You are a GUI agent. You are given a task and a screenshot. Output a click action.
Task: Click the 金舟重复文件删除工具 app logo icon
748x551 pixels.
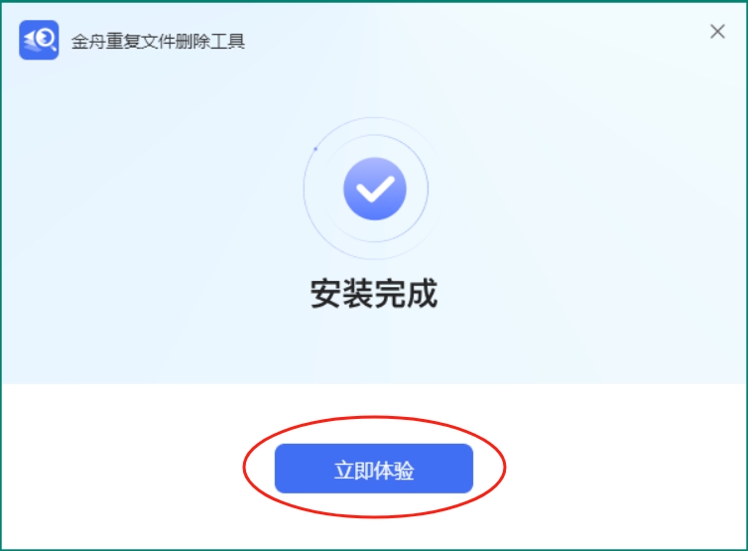coord(39,40)
